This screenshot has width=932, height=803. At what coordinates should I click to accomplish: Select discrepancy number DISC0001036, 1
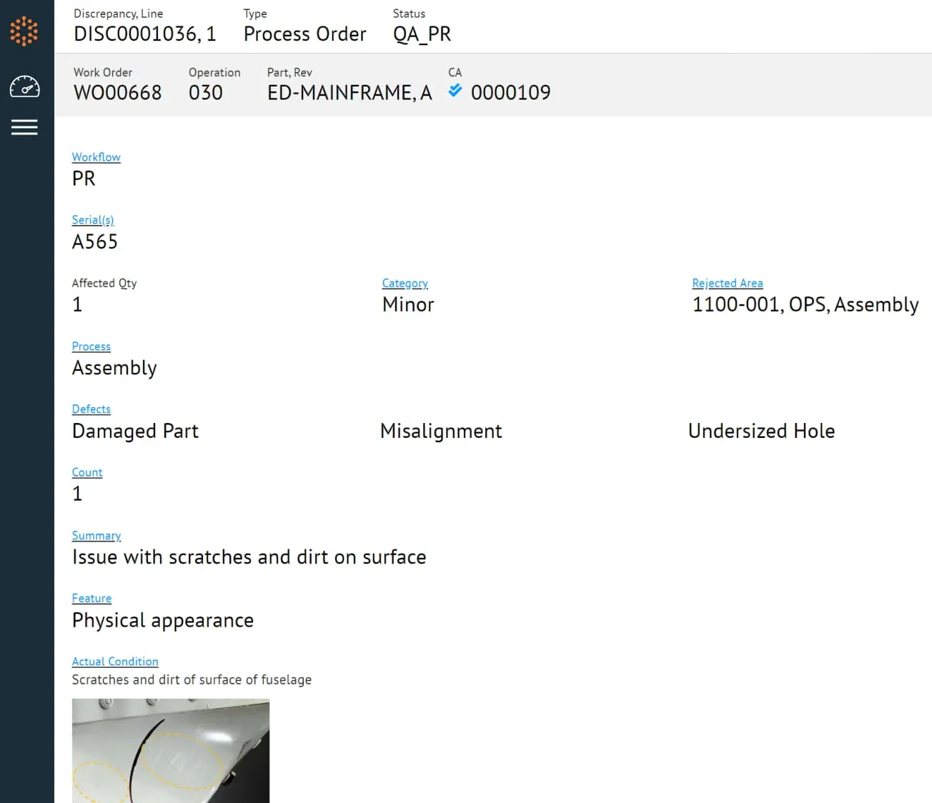point(145,34)
